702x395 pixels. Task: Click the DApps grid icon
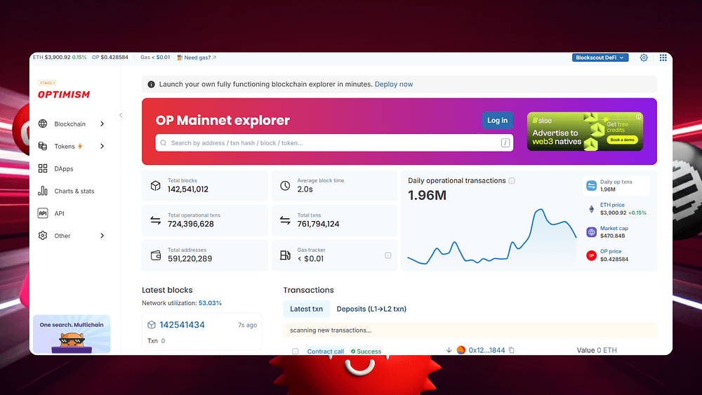point(43,168)
